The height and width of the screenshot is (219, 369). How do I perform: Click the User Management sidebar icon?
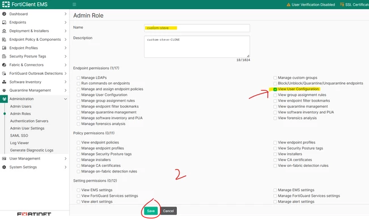tap(4, 158)
